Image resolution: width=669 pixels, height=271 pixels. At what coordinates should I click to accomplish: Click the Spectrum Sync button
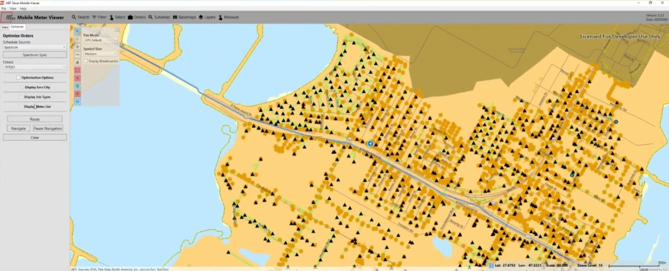(35, 55)
